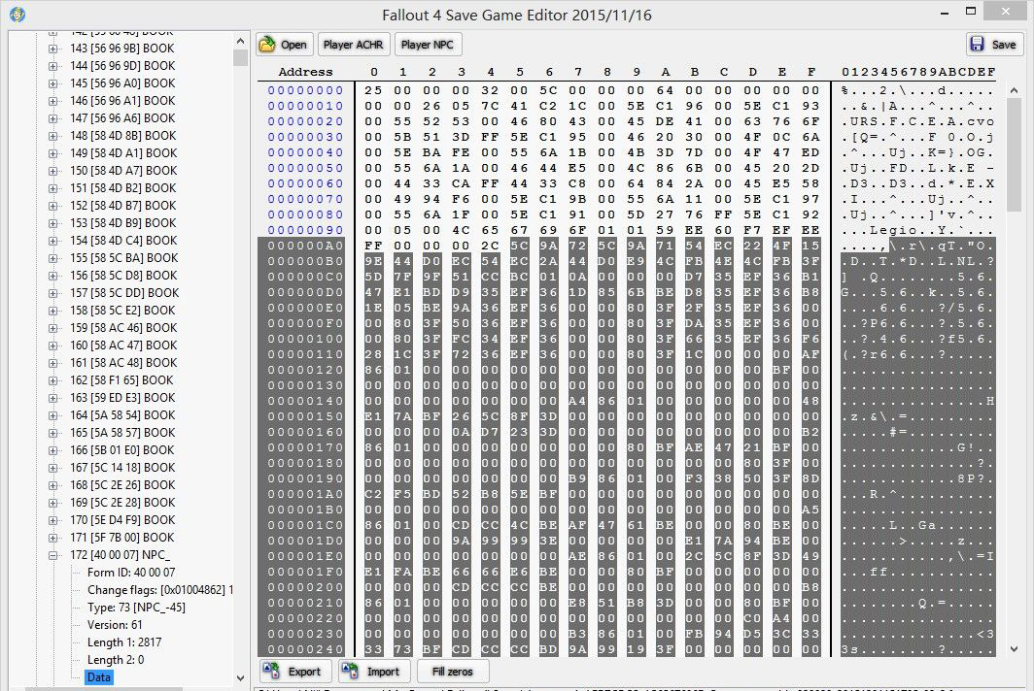Screen dimensions: 1034x691
Task: Maximize the Save Game Editor window
Action: pyautogui.click(x=971, y=12)
